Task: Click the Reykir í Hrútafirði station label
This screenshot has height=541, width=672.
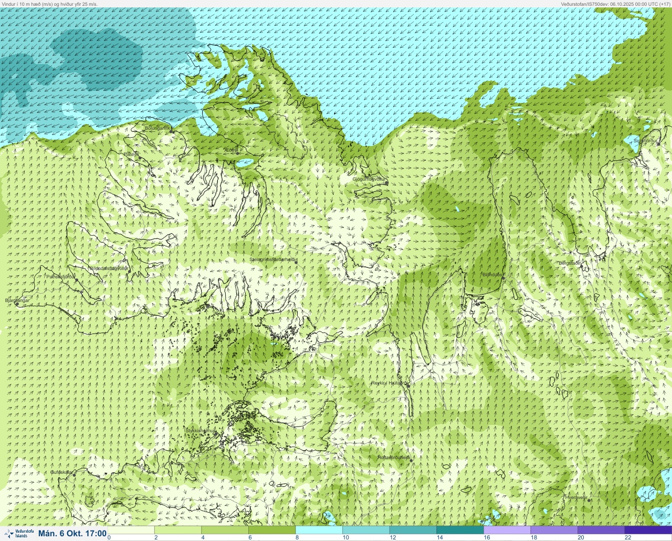Action: click(x=390, y=383)
